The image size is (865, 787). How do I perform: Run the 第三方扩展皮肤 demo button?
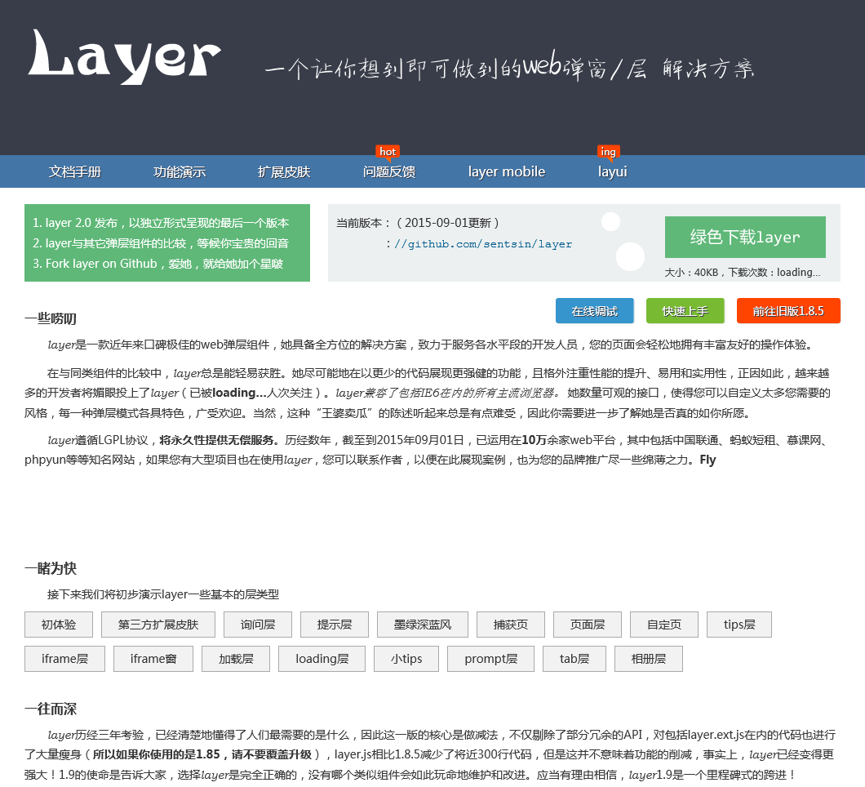(x=158, y=625)
